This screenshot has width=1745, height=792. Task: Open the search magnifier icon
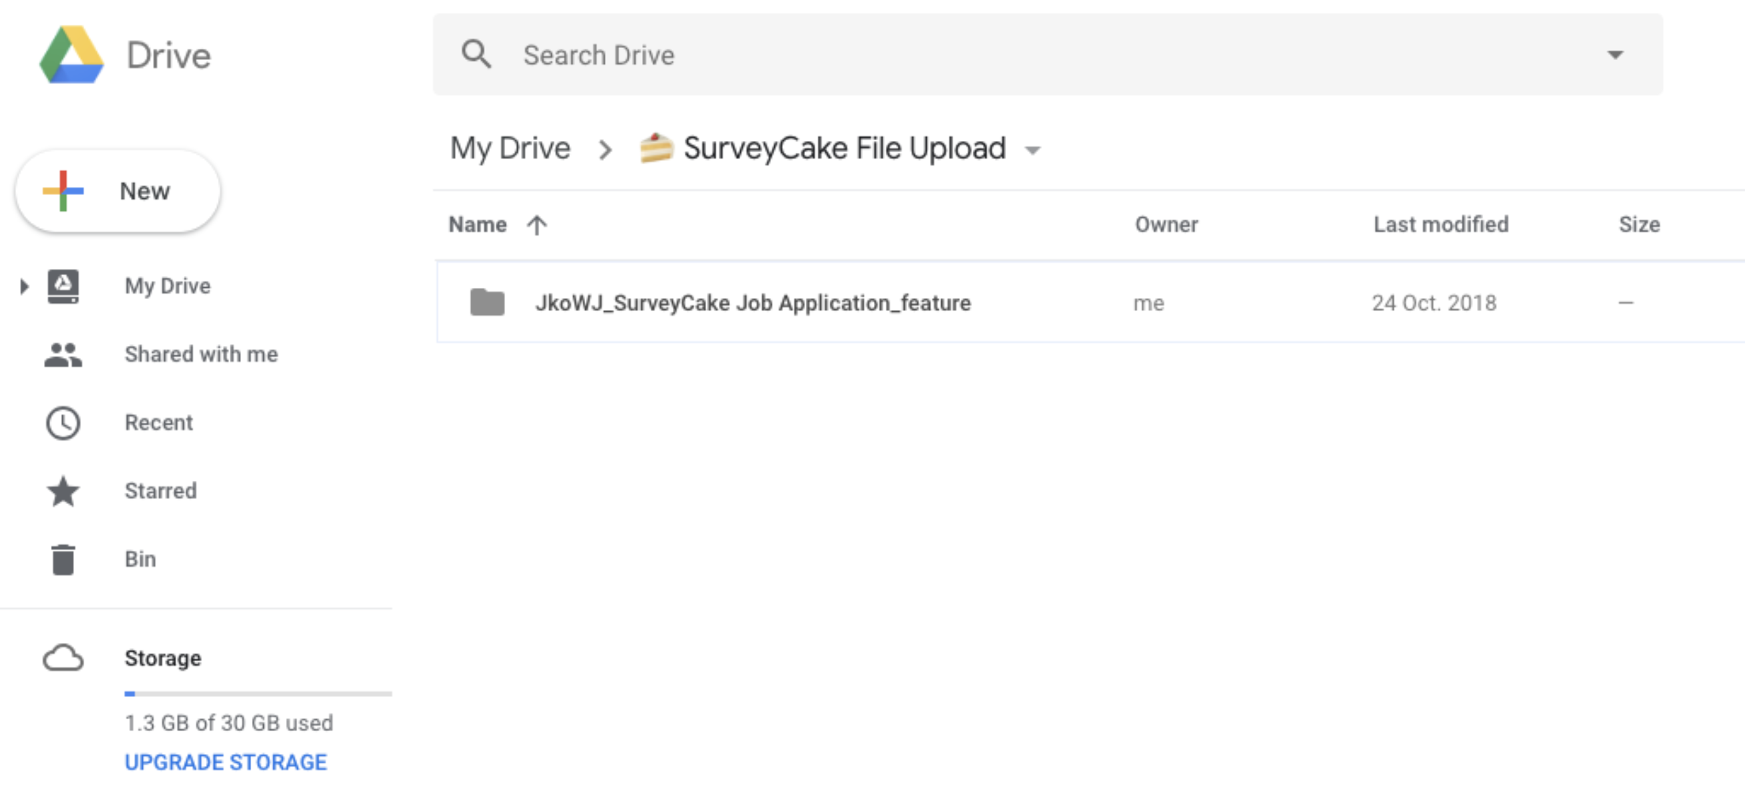click(x=477, y=54)
